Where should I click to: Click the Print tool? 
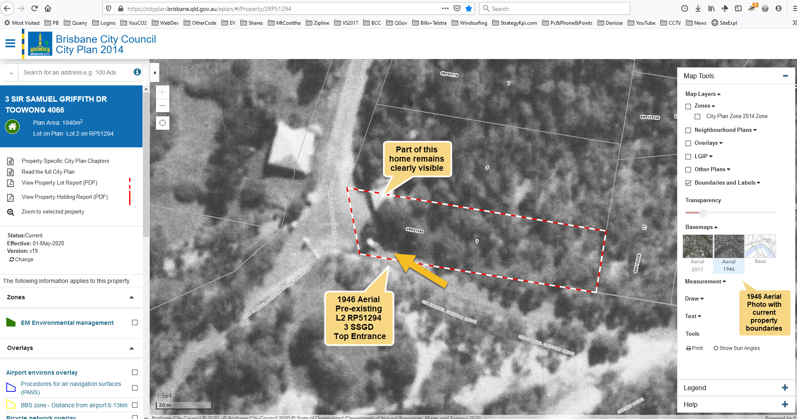[694, 348]
